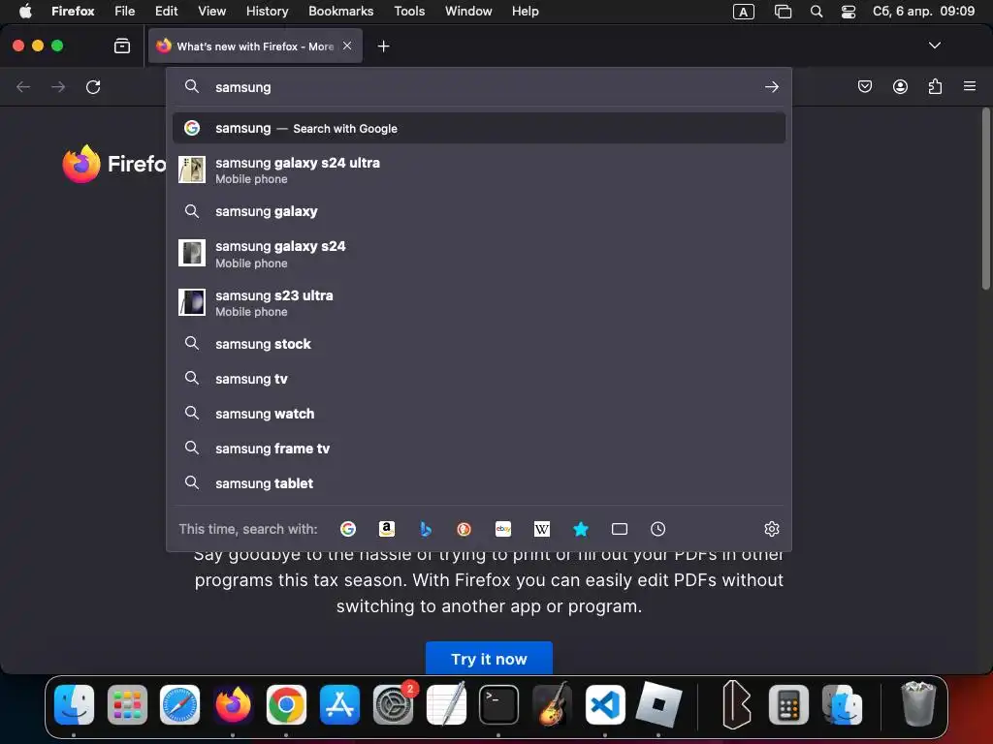Open Control Center in menu bar
This screenshot has height=744, width=993.
tap(848, 12)
